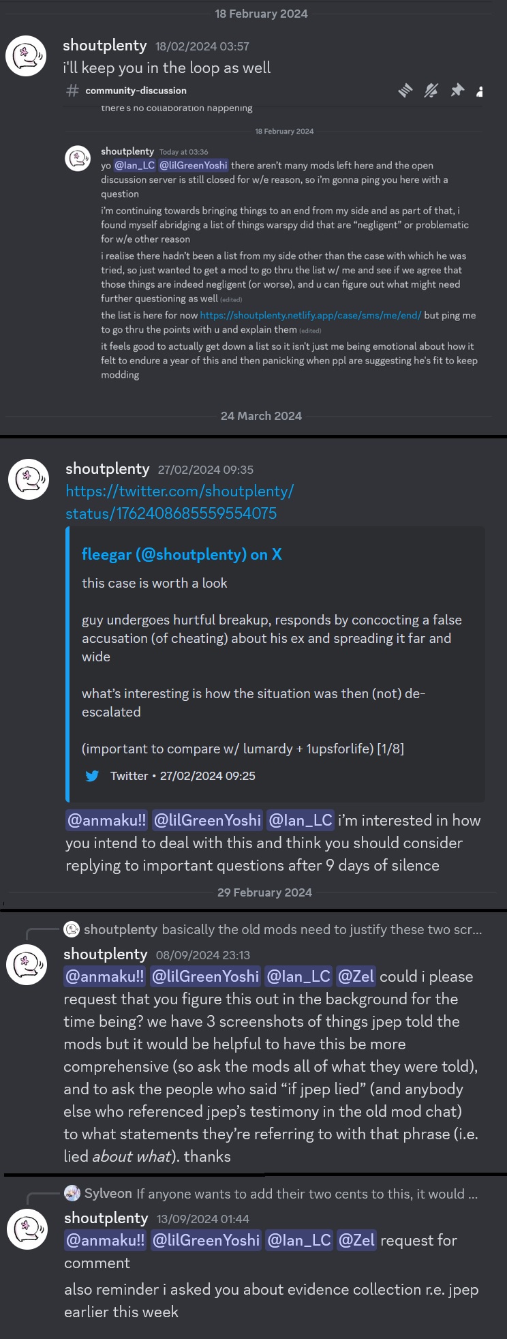Click the community-discussion channel name
This screenshot has width=507, height=1339.
[136, 91]
